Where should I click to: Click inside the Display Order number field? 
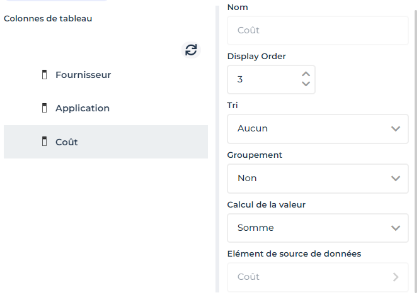263,79
